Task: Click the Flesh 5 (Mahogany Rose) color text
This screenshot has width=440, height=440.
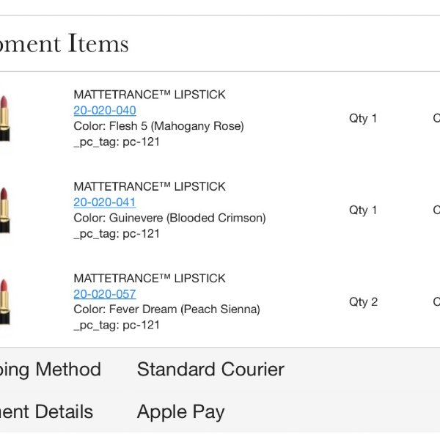Action: [158, 126]
